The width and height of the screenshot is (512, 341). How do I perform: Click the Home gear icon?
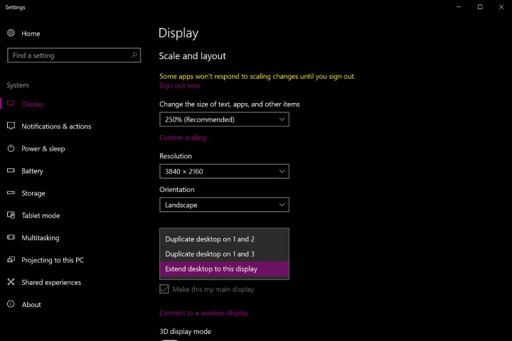tap(11, 33)
